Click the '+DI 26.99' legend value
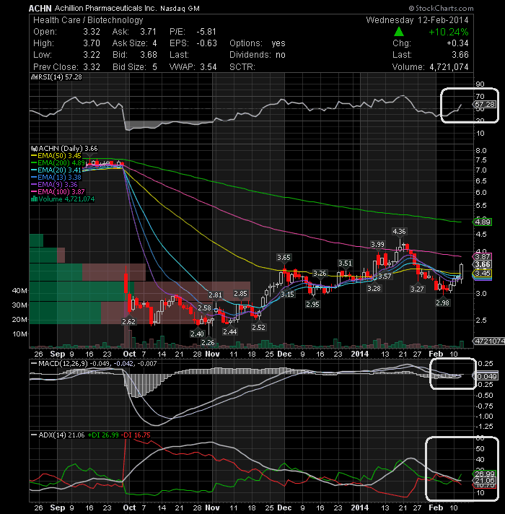This screenshot has height=514, width=505. [x=103, y=435]
